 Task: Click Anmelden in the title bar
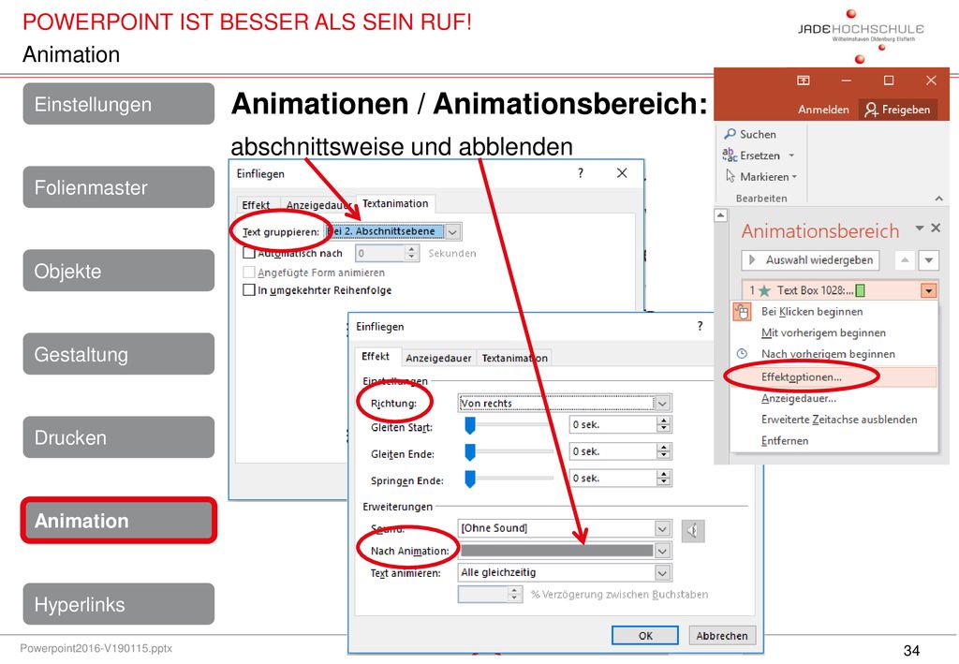coord(823,110)
